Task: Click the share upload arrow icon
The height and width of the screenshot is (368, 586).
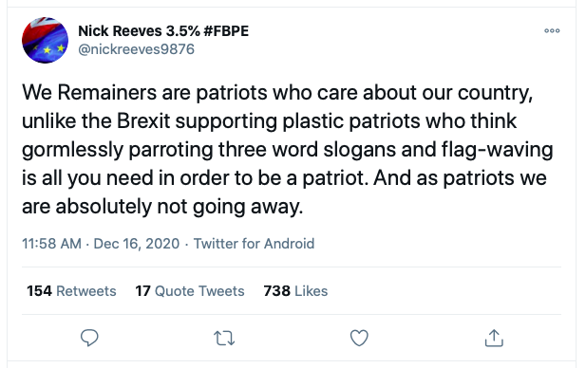Action: click(494, 338)
